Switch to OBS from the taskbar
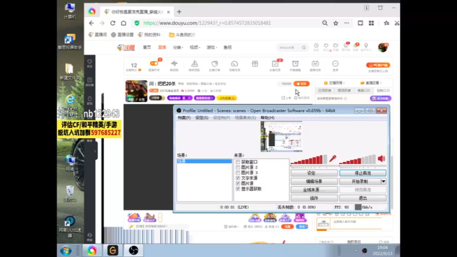Viewport: 457px width, 257px height. 134,250
